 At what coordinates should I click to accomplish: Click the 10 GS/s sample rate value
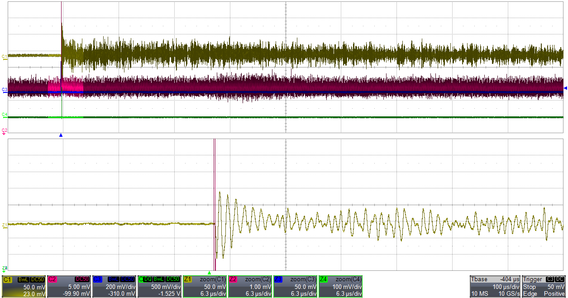[x=509, y=294]
